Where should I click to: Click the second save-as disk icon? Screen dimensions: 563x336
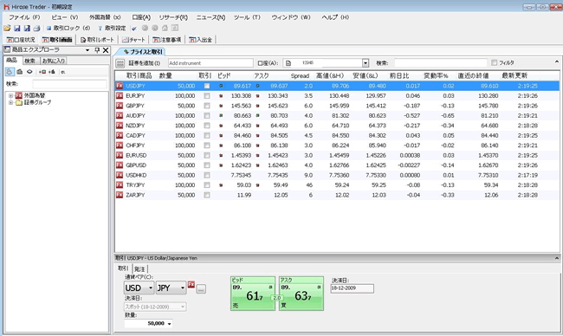27,28
